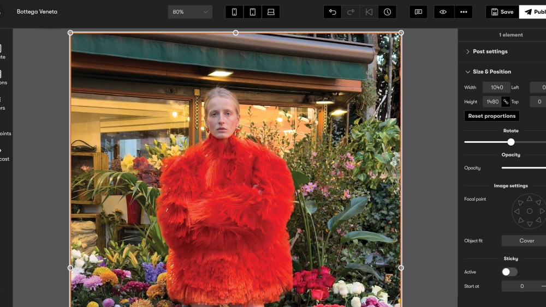546x307 pixels.
Task: Click the Rotate slider handle
Action: coord(511,142)
